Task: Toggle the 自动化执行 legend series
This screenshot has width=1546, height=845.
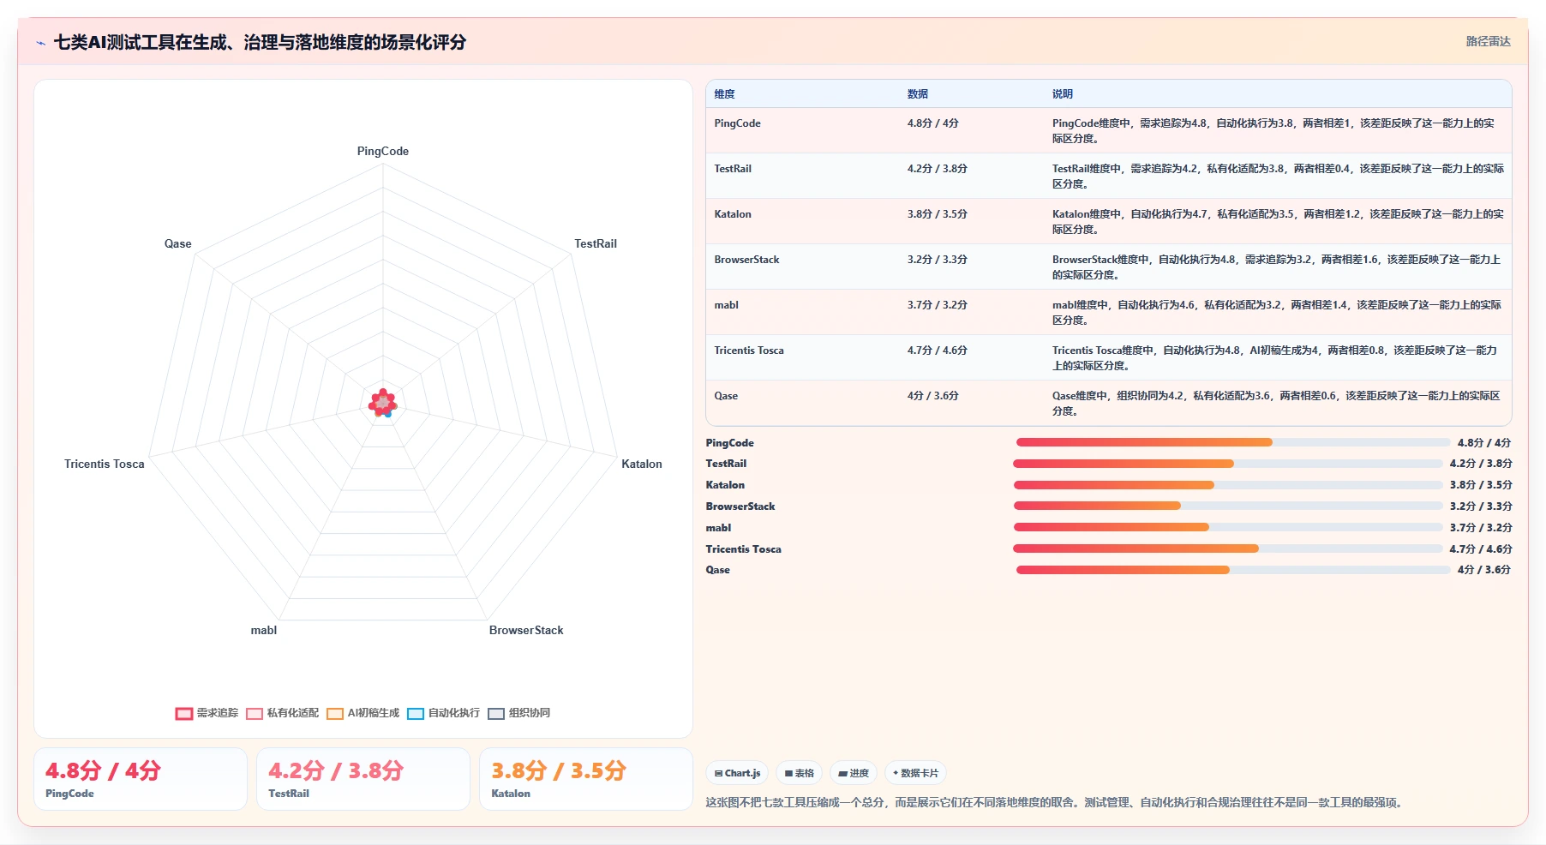Action: [443, 713]
